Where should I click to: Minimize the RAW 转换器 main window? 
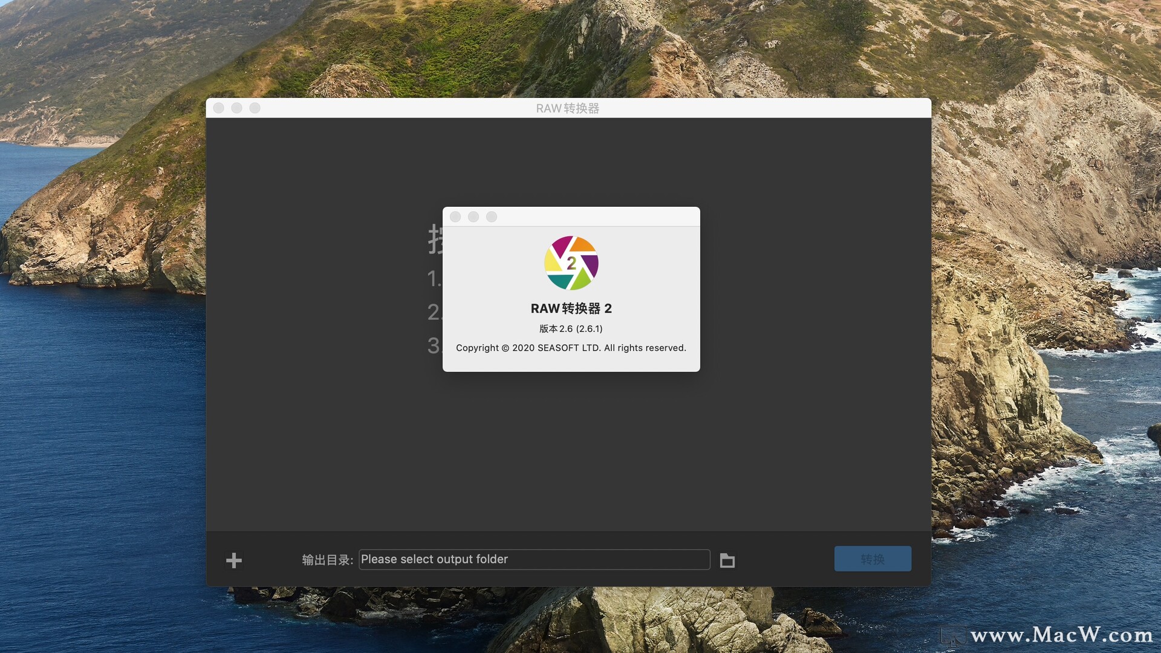[x=237, y=108]
